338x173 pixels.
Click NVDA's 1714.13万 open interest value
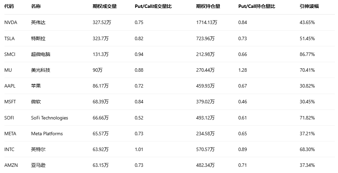[x=207, y=22]
